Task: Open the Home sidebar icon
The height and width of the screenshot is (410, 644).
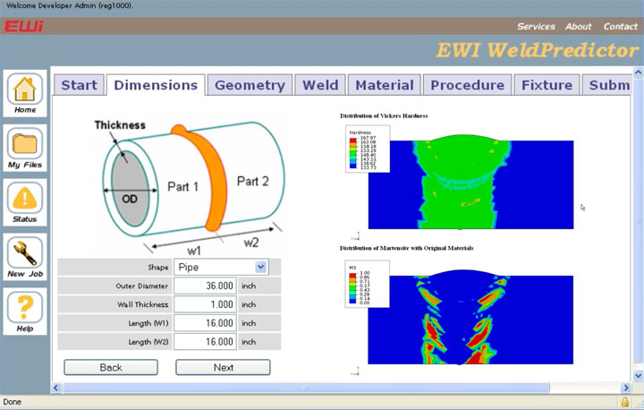Action: click(25, 93)
